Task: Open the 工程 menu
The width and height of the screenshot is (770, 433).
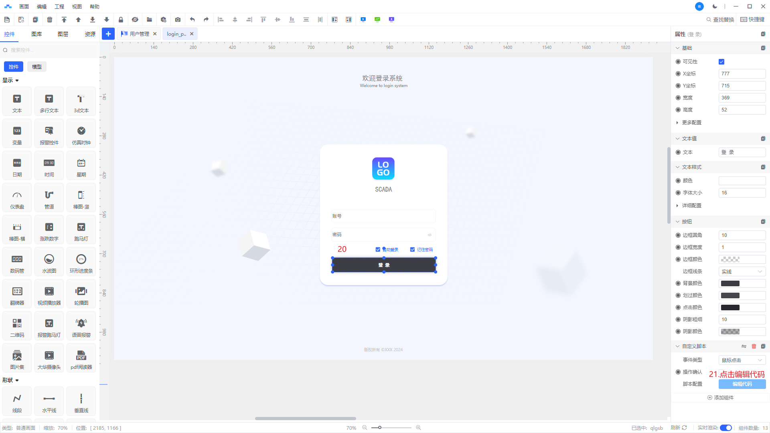Action: pyautogui.click(x=59, y=6)
